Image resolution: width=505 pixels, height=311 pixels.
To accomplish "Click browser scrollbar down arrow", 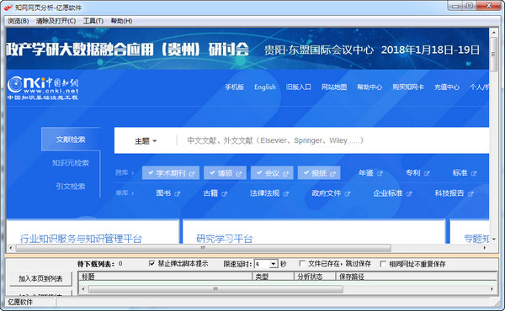I will pos(493,239).
